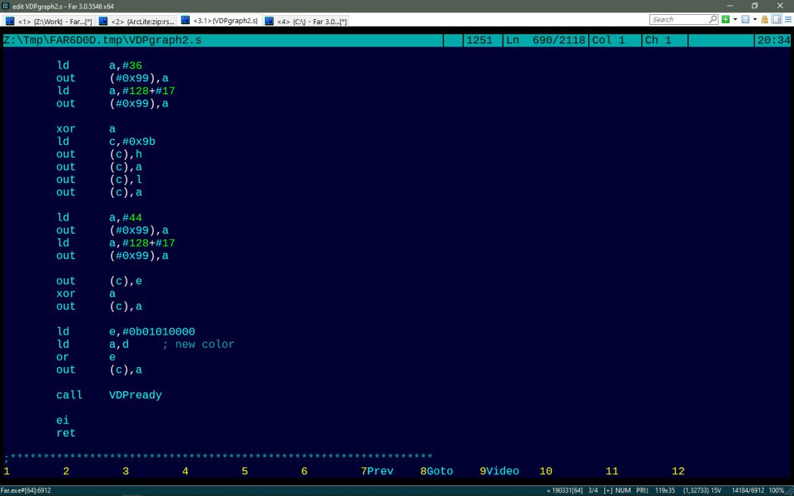Click the 14184/6912 PID indicator
The width and height of the screenshot is (794, 496).
click(748, 490)
